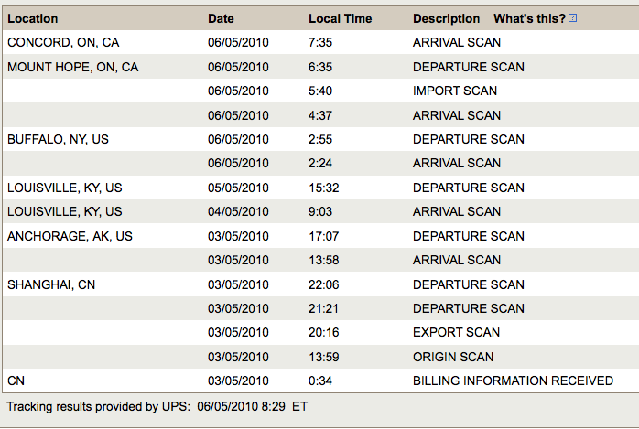
Task: Click the ANCHORAGE, AK, US location
Action: tap(70, 236)
